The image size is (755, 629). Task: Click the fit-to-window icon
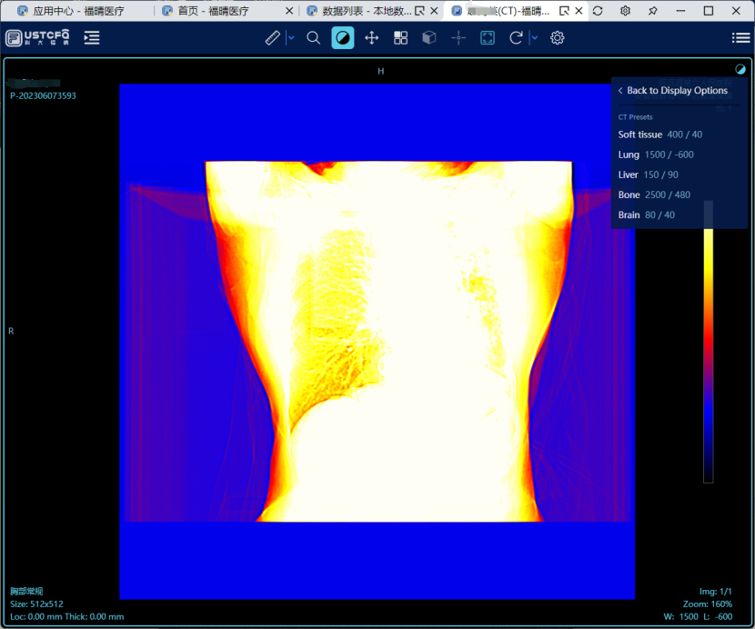click(x=488, y=38)
